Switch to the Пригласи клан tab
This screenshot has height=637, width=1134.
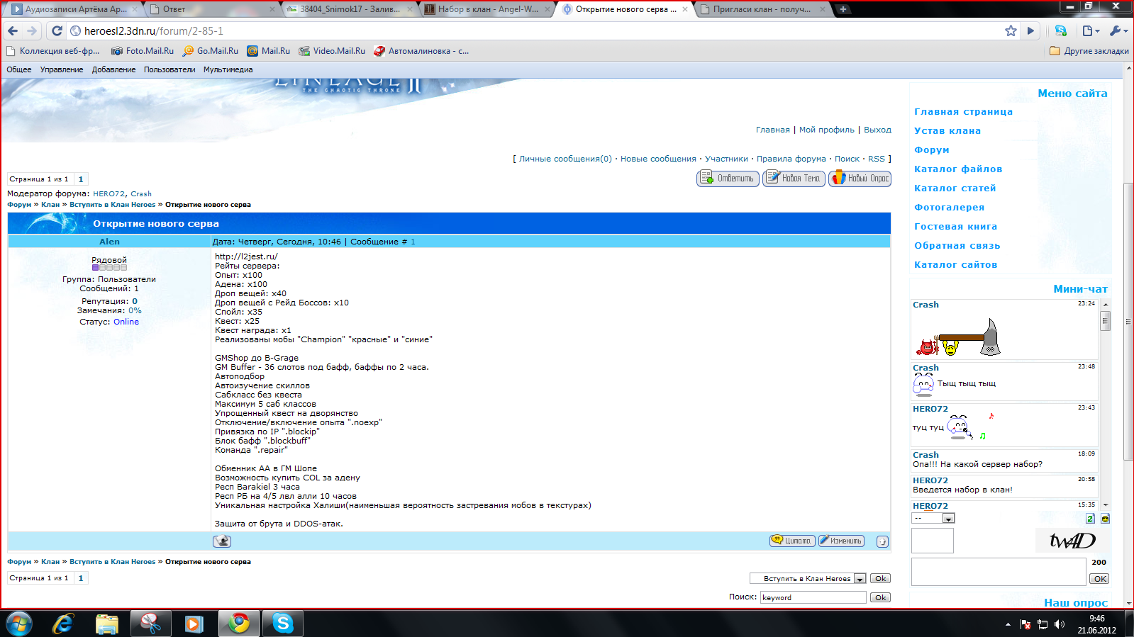[762, 9]
